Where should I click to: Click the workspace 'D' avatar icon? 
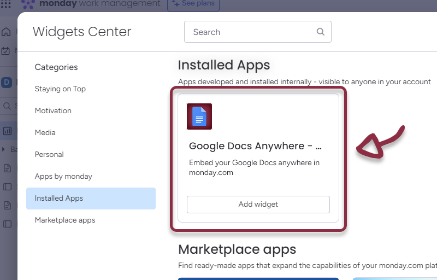pos(7,83)
